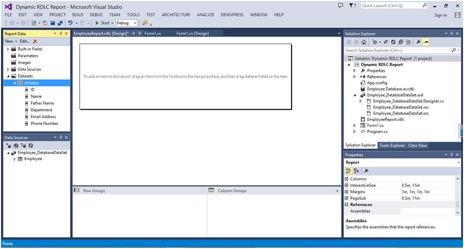Click the Start debugging button

(102, 23)
